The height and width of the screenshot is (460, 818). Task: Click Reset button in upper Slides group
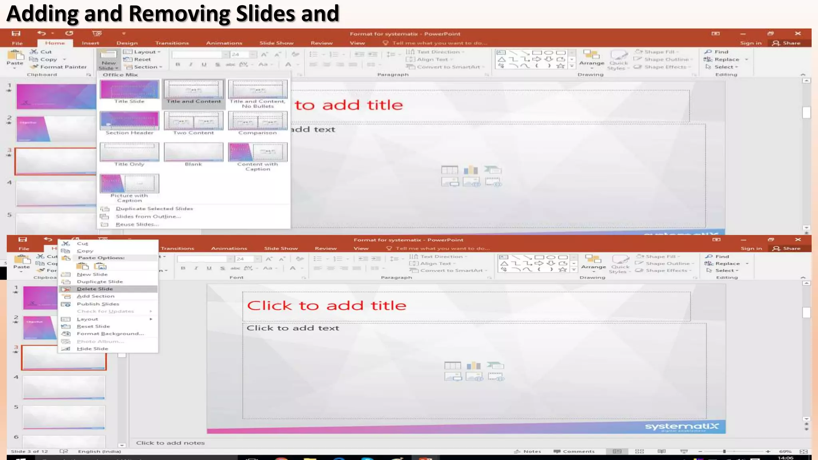138,59
